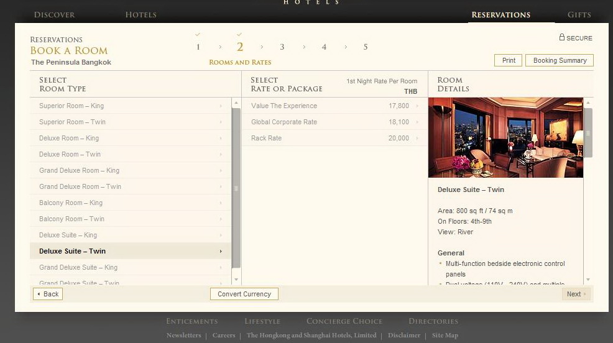Click the room details scroll-up arrow

588,103
